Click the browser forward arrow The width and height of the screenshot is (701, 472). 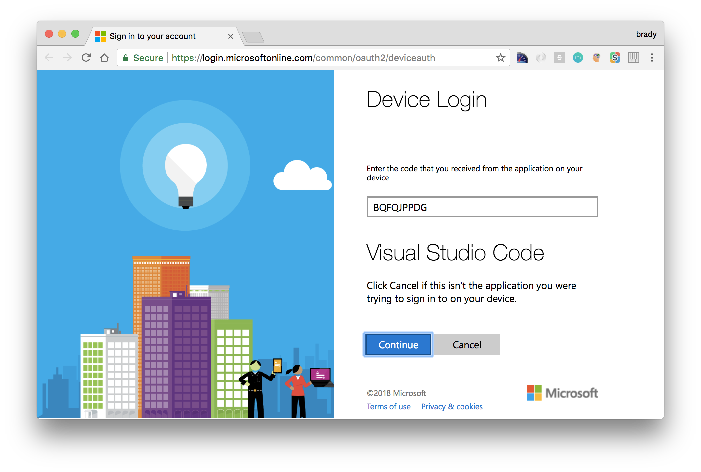[67, 58]
